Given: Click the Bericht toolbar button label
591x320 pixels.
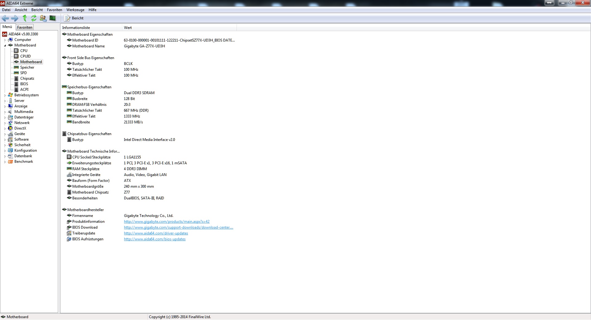Looking at the screenshot, I should pos(78,18).
